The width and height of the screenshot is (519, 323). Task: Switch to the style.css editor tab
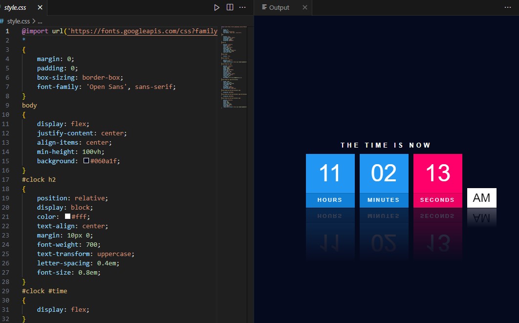click(x=15, y=7)
